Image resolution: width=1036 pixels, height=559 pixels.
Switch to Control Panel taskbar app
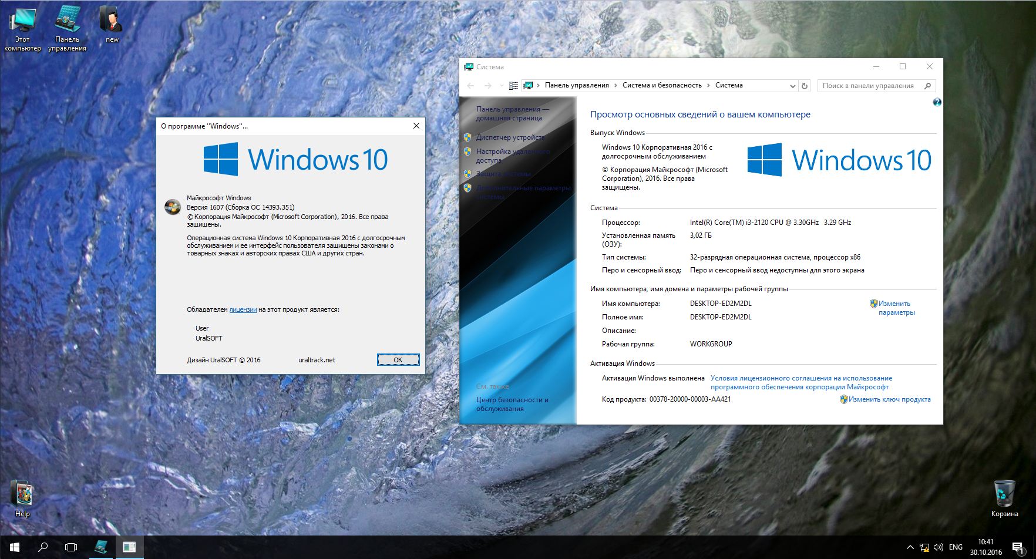click(101, 547)
